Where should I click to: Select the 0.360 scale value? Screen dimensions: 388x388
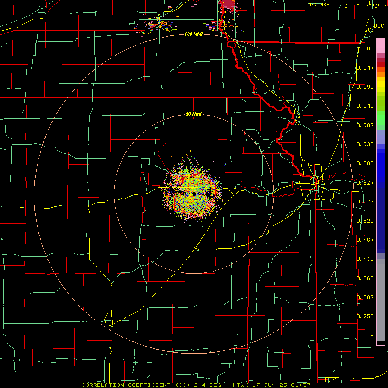click(365, 278)
